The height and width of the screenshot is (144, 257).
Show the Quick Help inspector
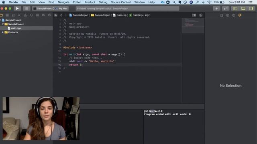[234, 15]
